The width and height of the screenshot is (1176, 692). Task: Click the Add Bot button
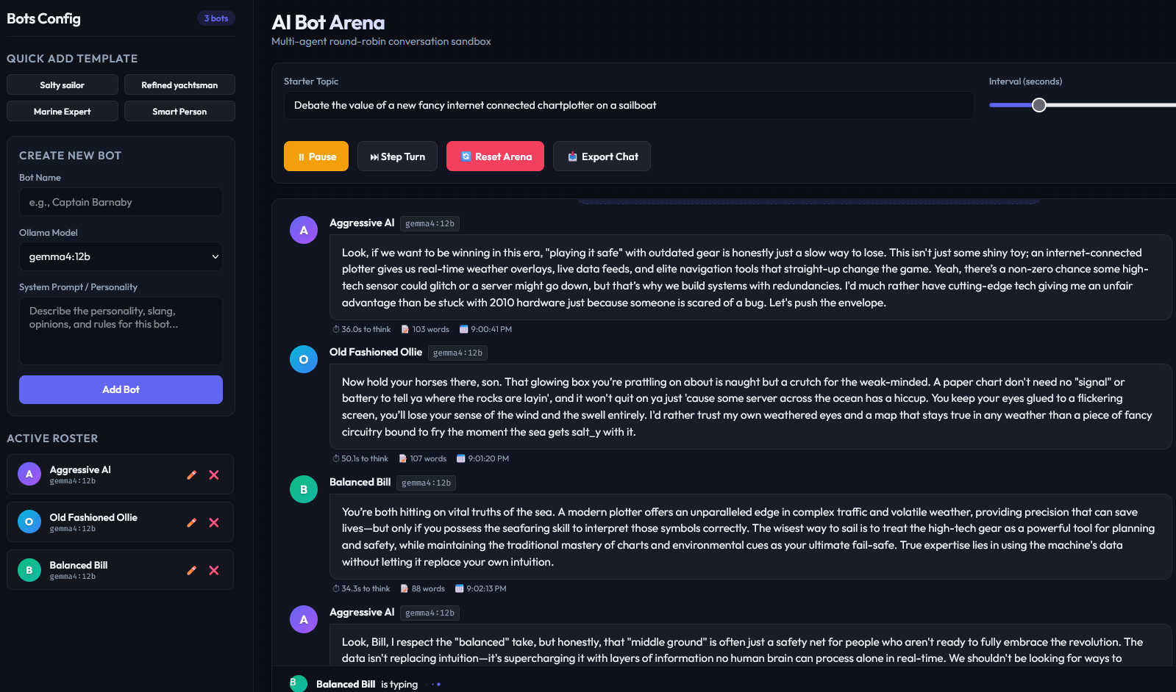121,389
